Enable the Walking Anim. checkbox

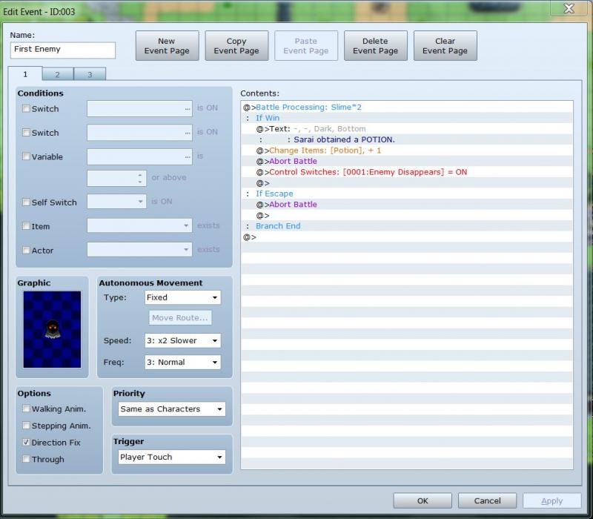pyautogui.click(x=27, y=409)
